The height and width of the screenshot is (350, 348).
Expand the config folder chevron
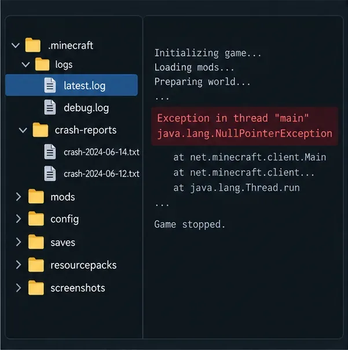19,219
